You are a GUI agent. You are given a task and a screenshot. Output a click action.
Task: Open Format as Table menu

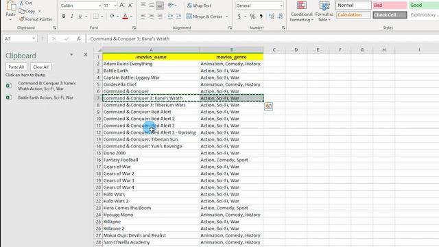(324, 12)
